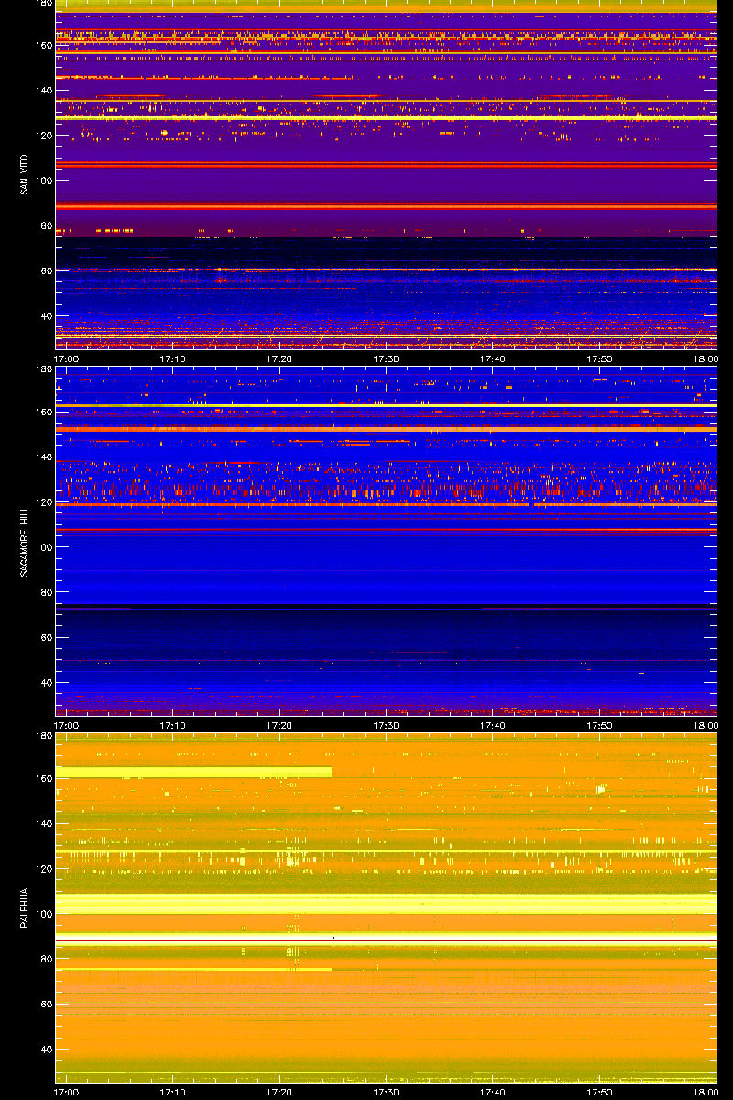Click 17:00 tick label below Sagamore Hill panel
This screenshot has height=1100, width=733.
[x=67, y=726]
